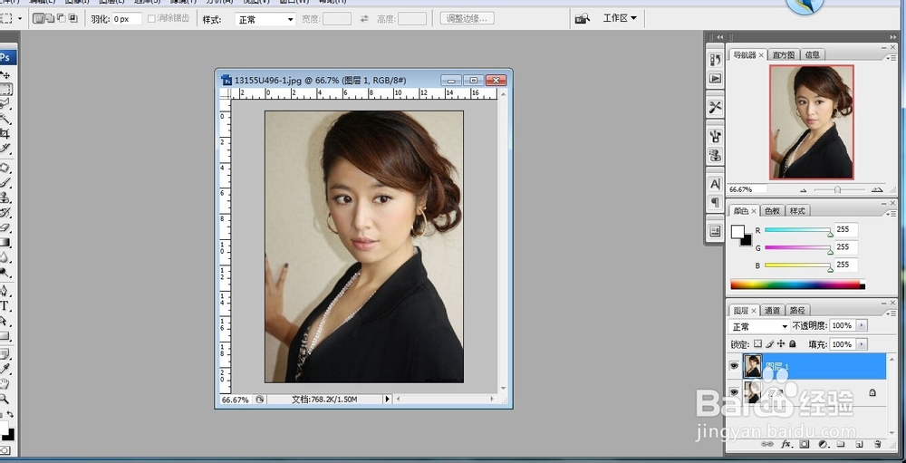Viewport: 906px width, 463px height.
Task: Select the History Brush tool
Action: (5, 212)
